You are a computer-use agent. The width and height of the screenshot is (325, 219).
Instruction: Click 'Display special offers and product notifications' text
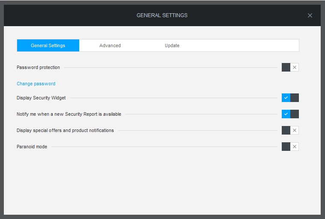(x=65, y=130)
